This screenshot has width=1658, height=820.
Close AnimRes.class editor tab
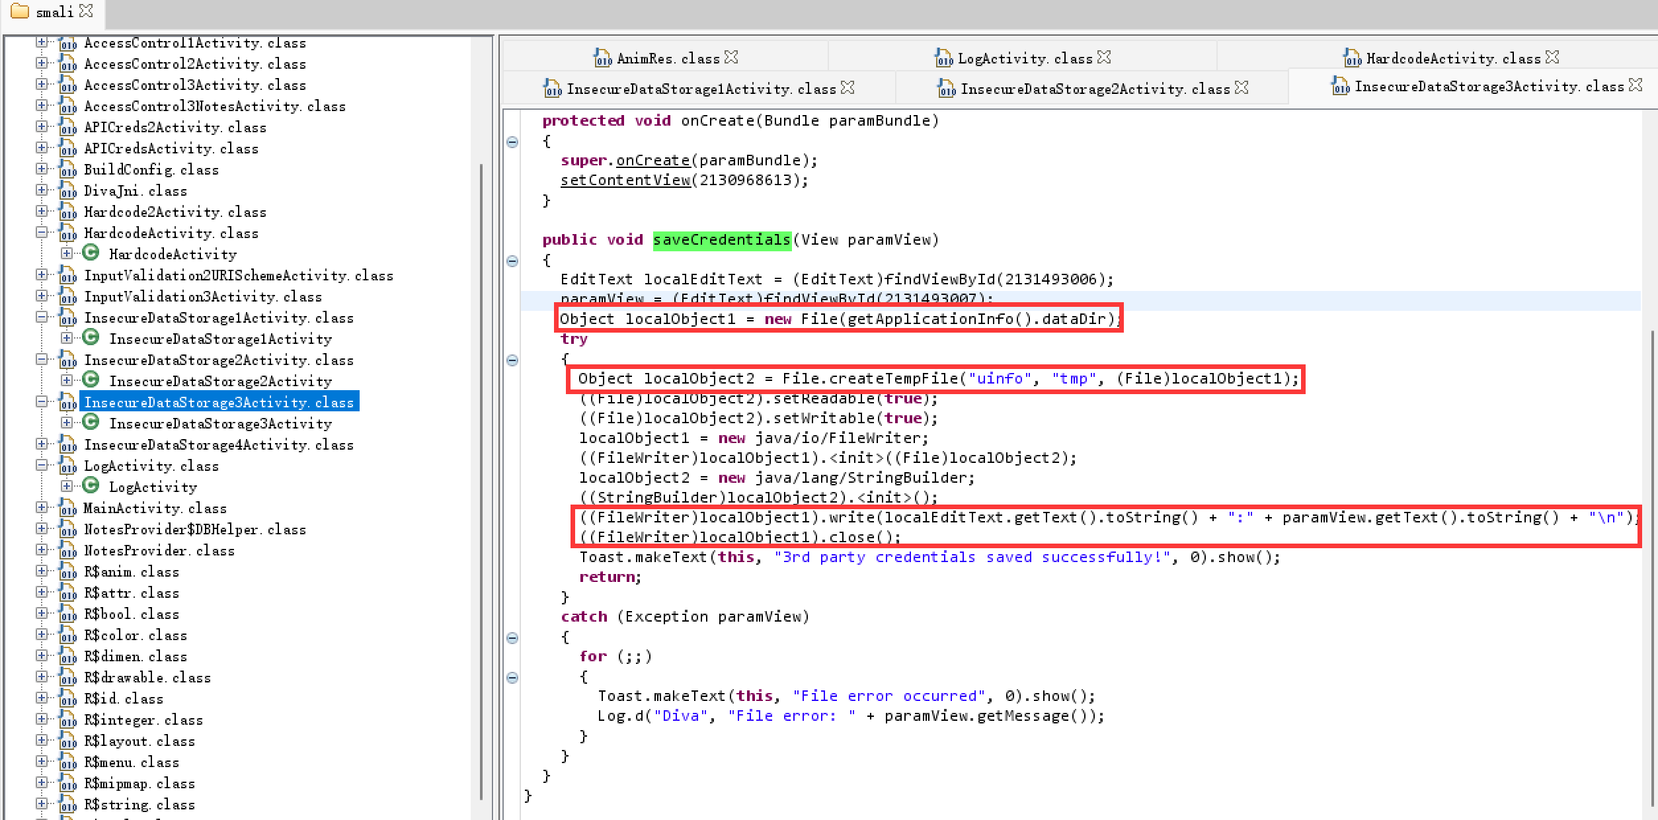731,58
